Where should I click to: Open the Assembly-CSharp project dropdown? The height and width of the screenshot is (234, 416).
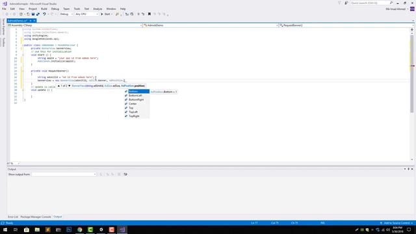click(75, 25)
